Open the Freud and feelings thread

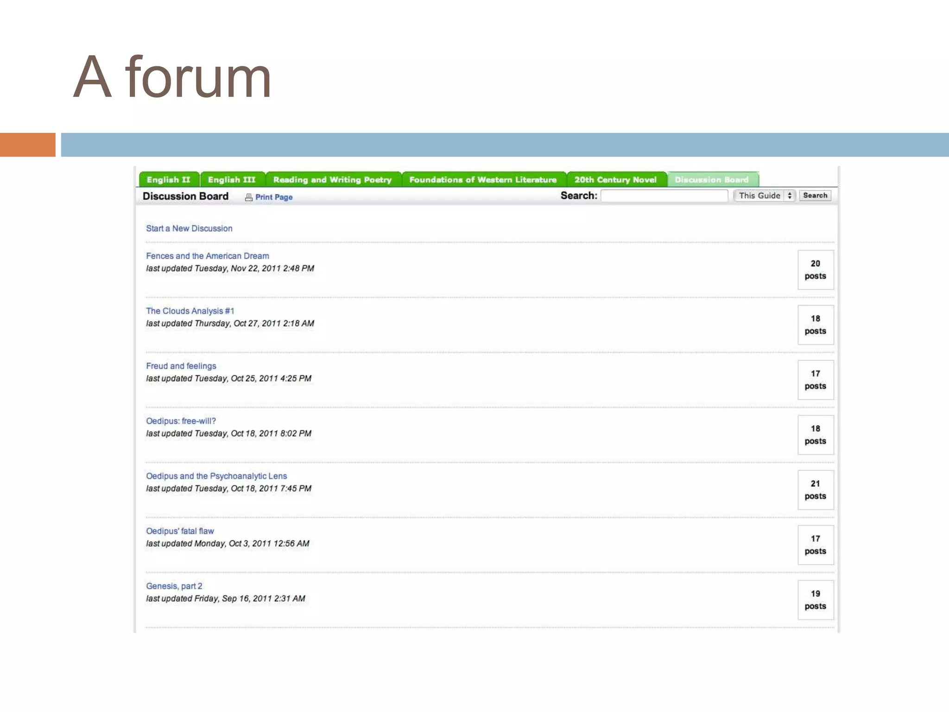(181, 366)
